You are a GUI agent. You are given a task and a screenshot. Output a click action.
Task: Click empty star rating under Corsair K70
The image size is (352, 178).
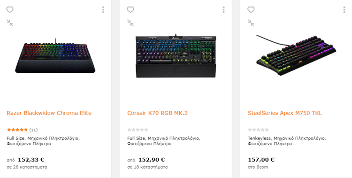click(138, 130)
